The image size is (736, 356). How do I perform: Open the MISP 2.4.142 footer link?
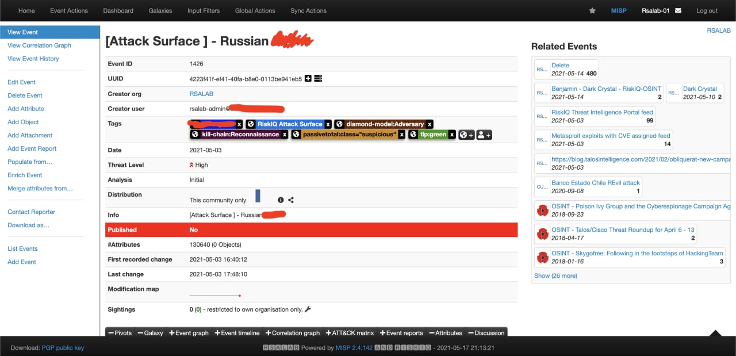tap(354, 348)
